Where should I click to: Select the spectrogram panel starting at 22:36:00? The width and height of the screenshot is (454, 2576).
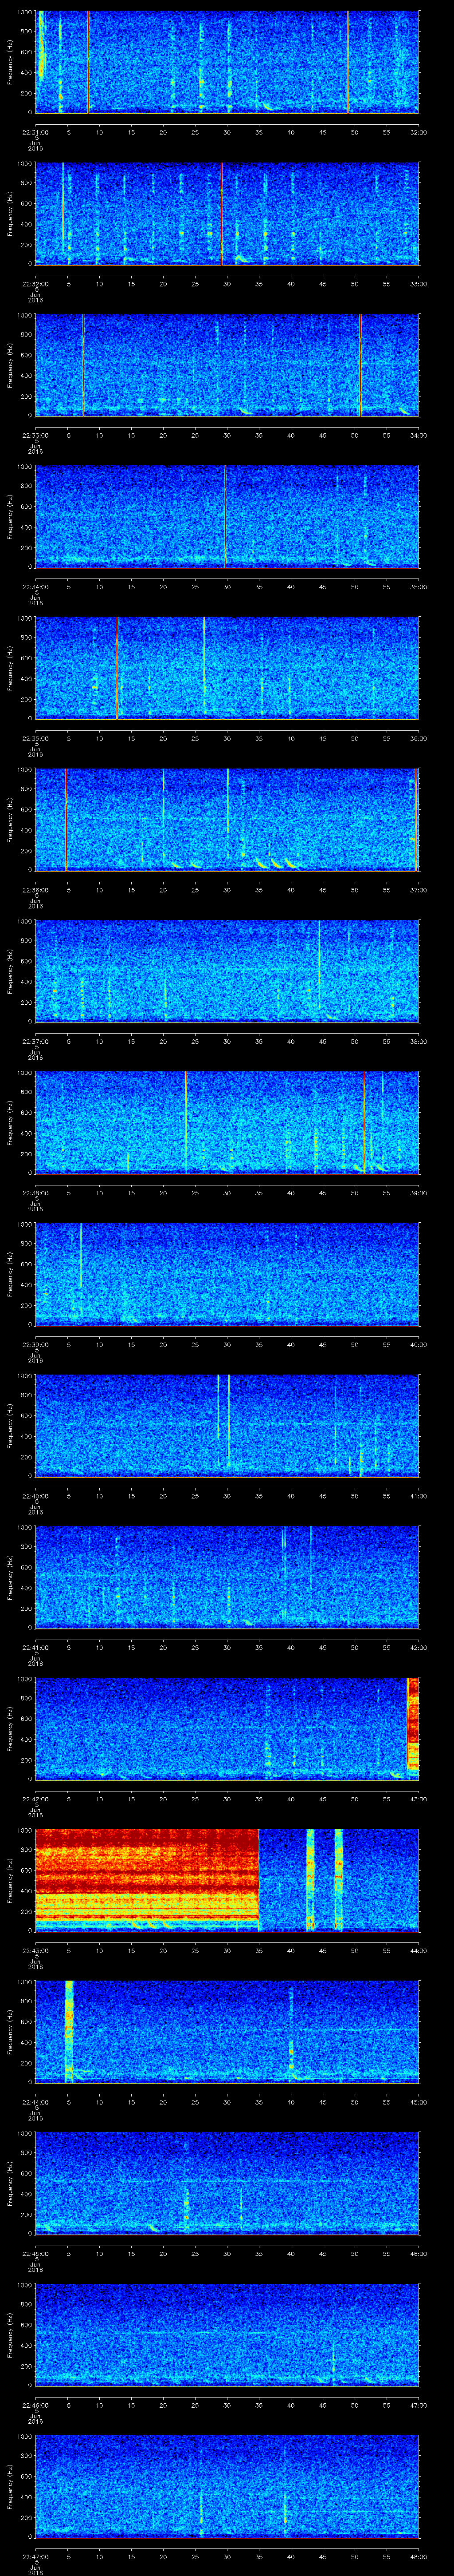227,820
